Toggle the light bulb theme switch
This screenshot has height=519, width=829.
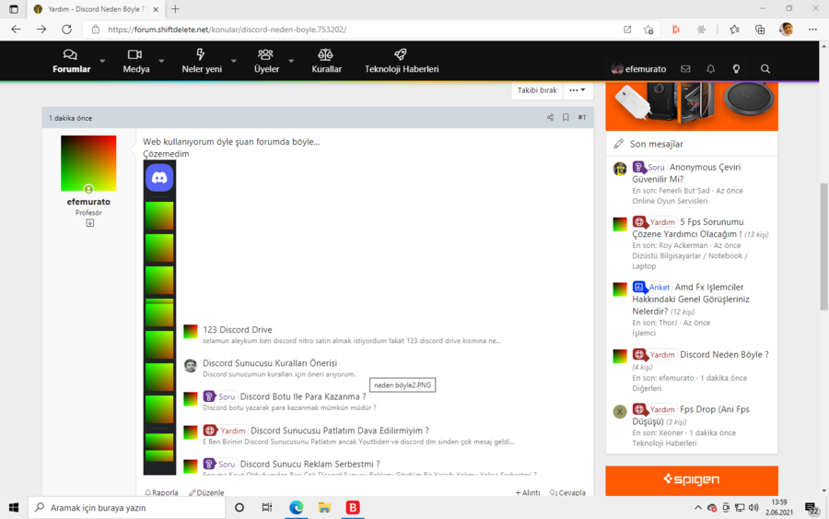coord(736,69)
